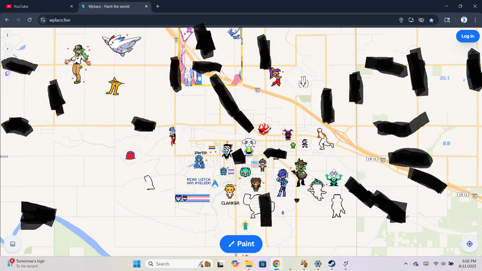482x271 pixels.
Task: Close the Wplace tab
Action: tap(146, 6)
